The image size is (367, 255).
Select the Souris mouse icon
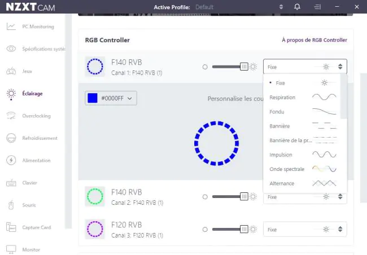coord(11,205)
